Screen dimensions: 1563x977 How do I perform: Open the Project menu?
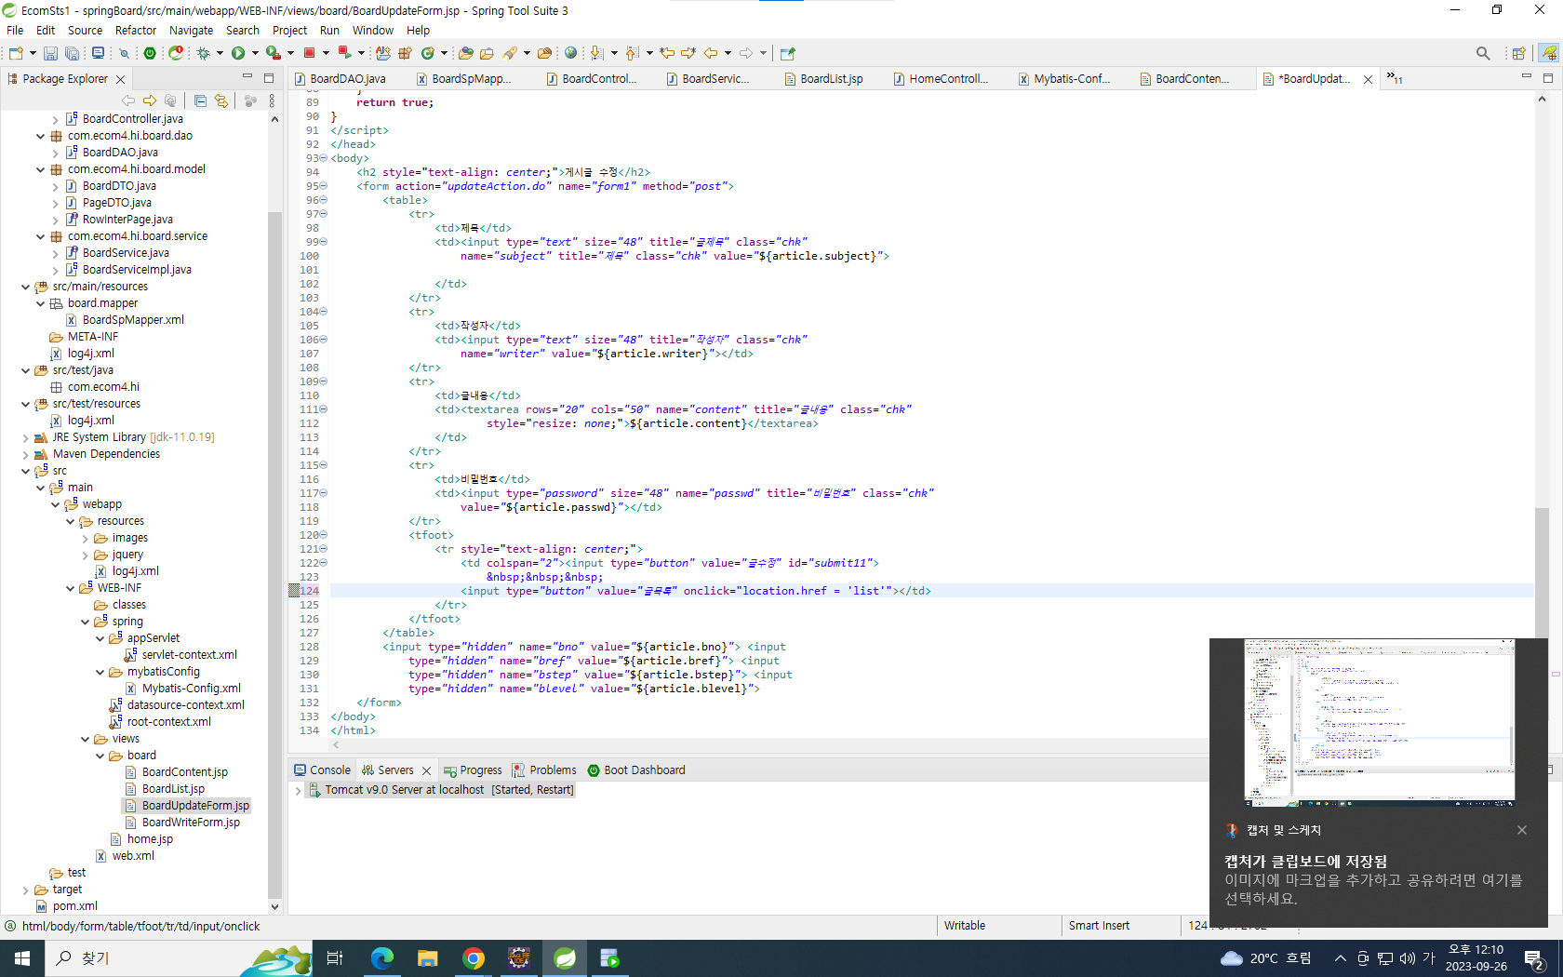(289, 30)
